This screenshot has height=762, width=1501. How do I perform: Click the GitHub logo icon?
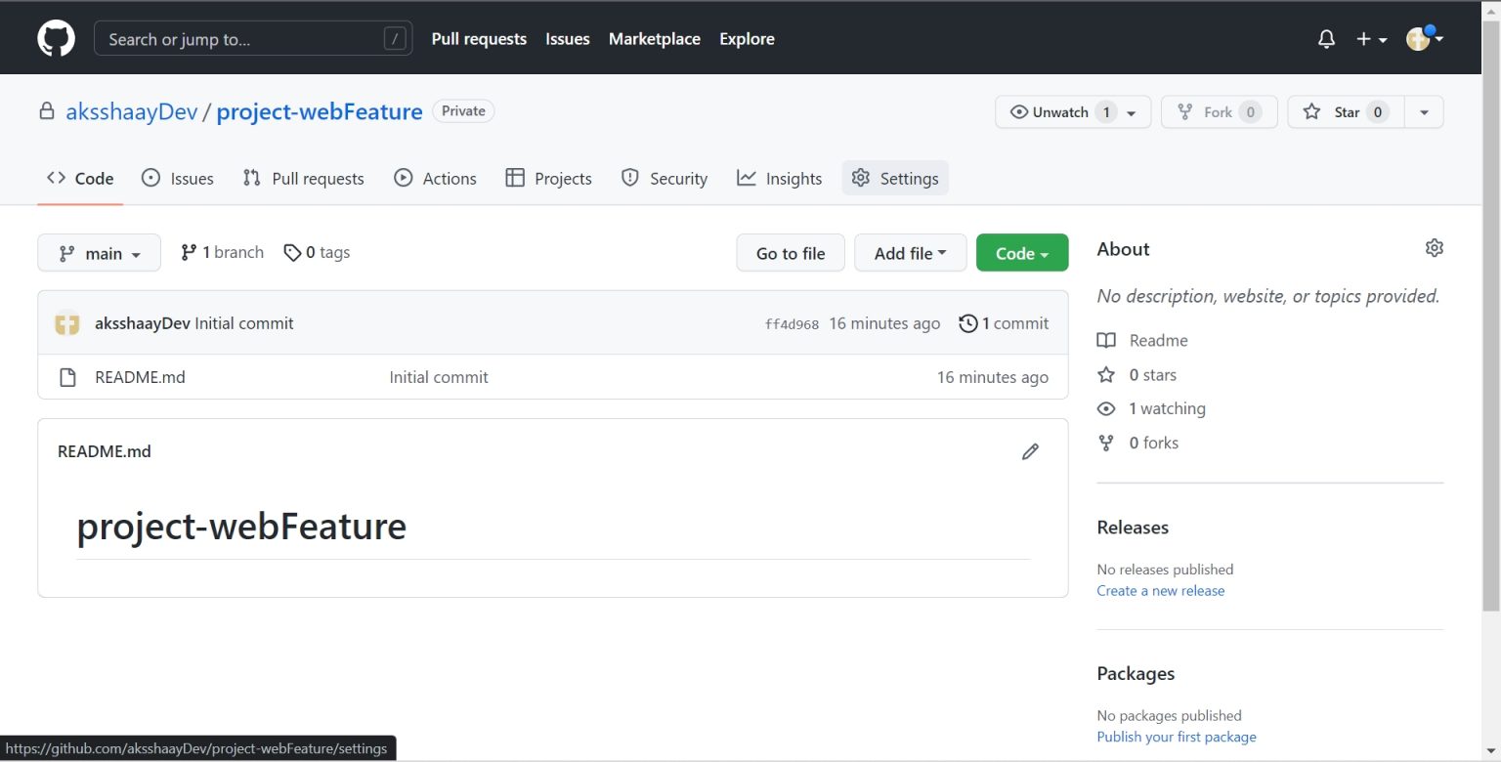click(x=56, y=39)
